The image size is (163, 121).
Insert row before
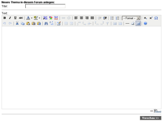click(79, 23)
